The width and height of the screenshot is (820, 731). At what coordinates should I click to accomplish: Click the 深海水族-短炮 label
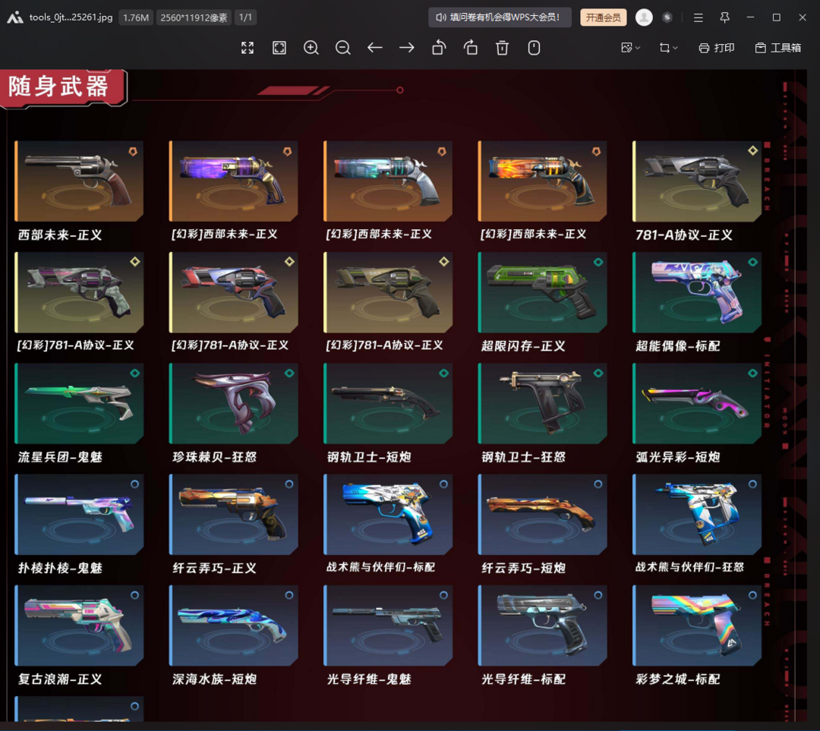(x=214, y=679)
